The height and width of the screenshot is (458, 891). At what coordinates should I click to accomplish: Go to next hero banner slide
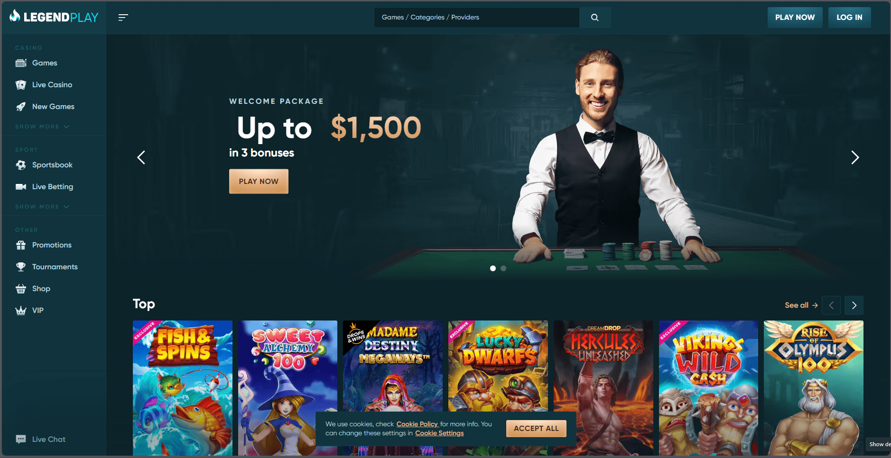click(855, 157)
